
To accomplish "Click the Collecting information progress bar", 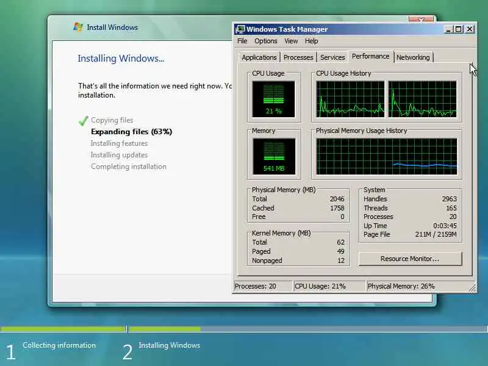I will pos(63,329).
